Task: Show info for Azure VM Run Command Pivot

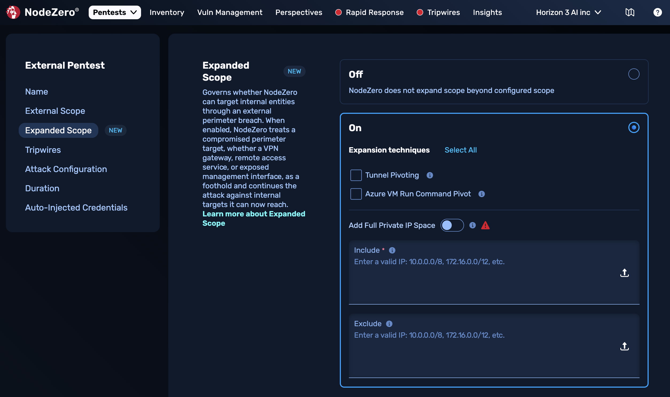Action: [x=481, y=194]
